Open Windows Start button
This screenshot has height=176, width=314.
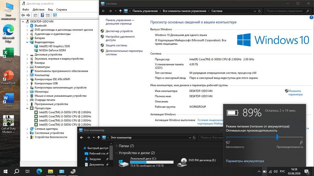[x=5, y=171]
